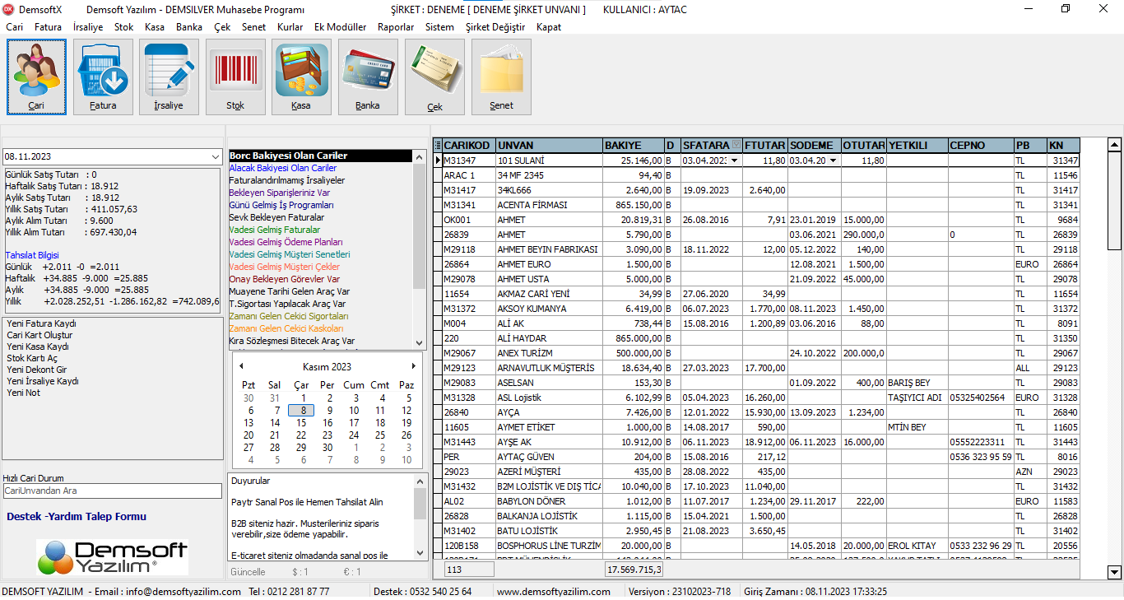The image size is (1124, 600).
Task: Open the Banka credit card icon
Action: [368, 77]
